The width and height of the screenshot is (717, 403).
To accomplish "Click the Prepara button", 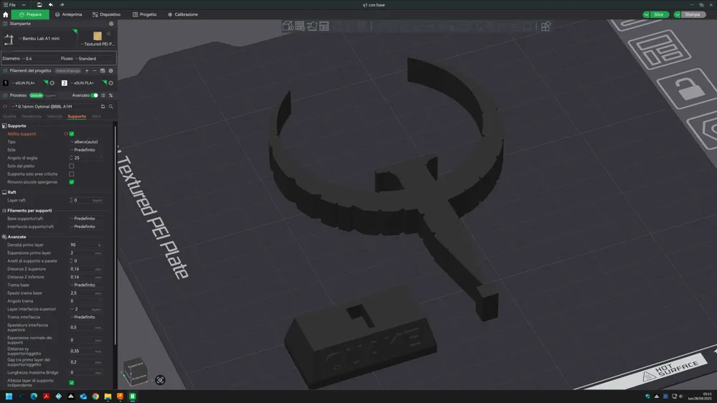I will (30, 14).
